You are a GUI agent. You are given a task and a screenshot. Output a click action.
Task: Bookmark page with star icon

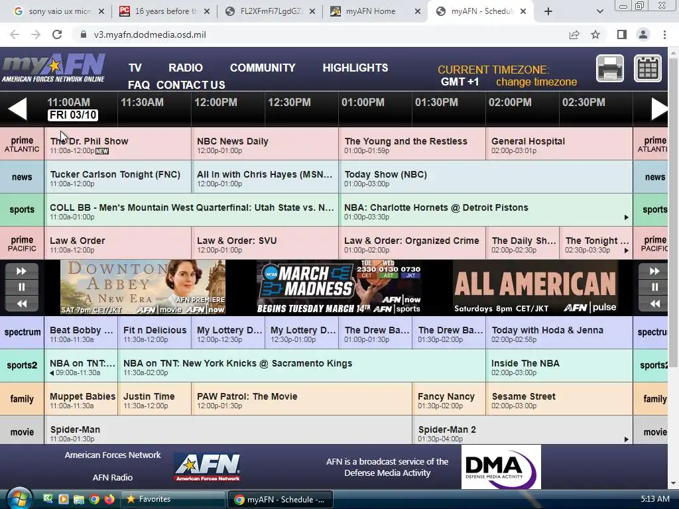(x=595, y=34)
